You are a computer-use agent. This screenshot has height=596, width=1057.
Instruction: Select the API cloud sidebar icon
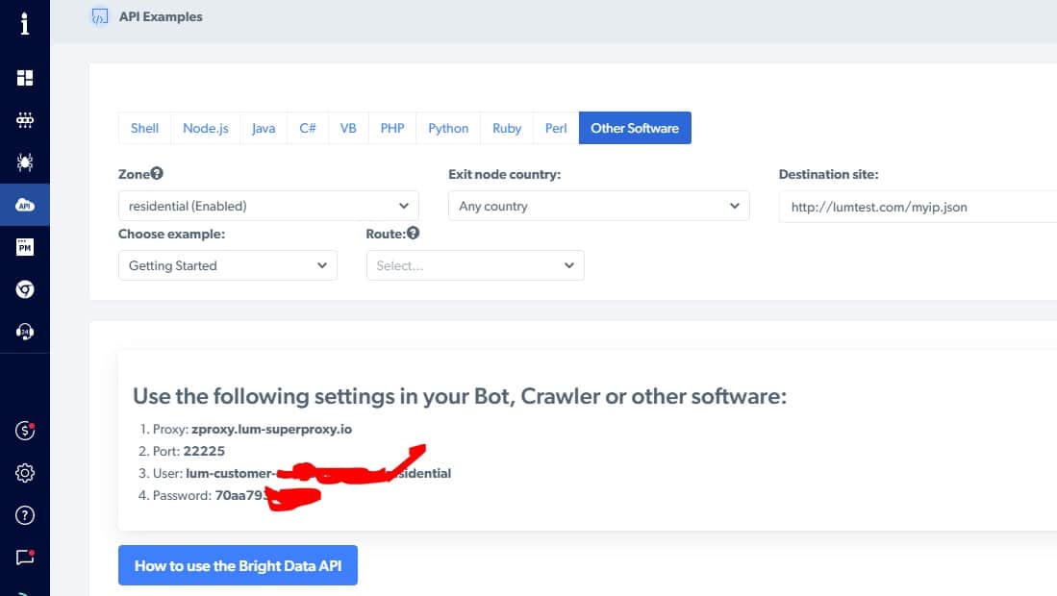(x=25, y=205)
